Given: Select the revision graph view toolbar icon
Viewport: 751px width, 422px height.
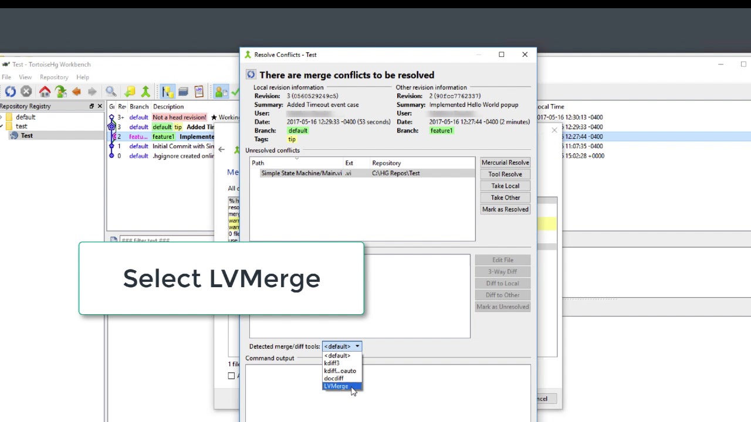Looking at the screenshot, I should click(x=168, y=91).
